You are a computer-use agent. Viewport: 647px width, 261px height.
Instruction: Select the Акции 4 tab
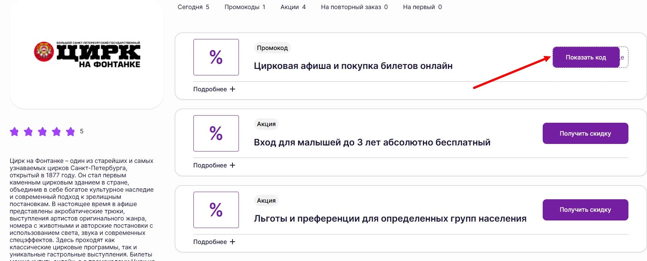point(293,7)
